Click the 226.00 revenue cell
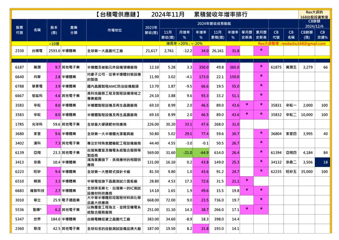339x240 pixels. click(x=151, y=124)
